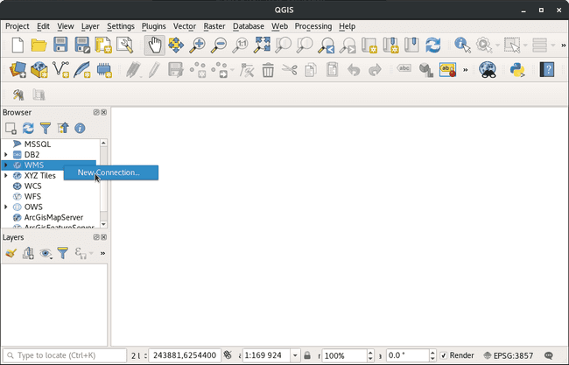Expand the WMS tree node
569x365 pixels.
[6, 165]
